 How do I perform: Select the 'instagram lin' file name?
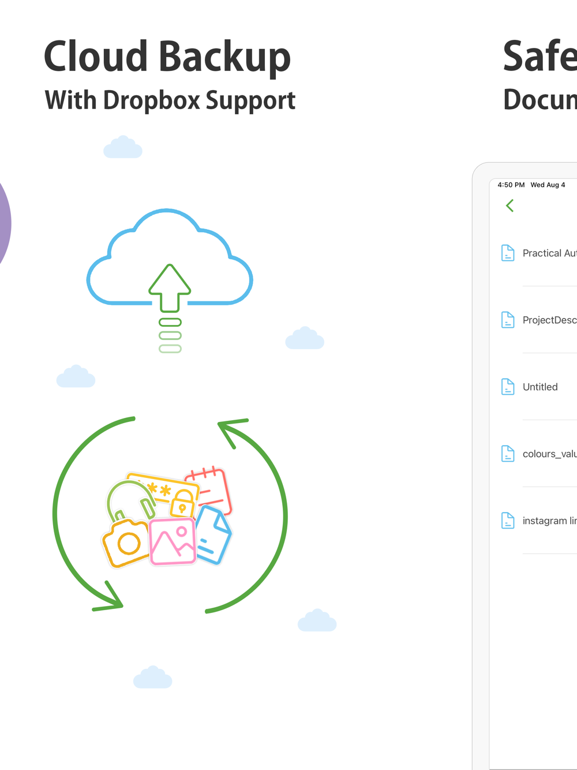coord(549,521)
